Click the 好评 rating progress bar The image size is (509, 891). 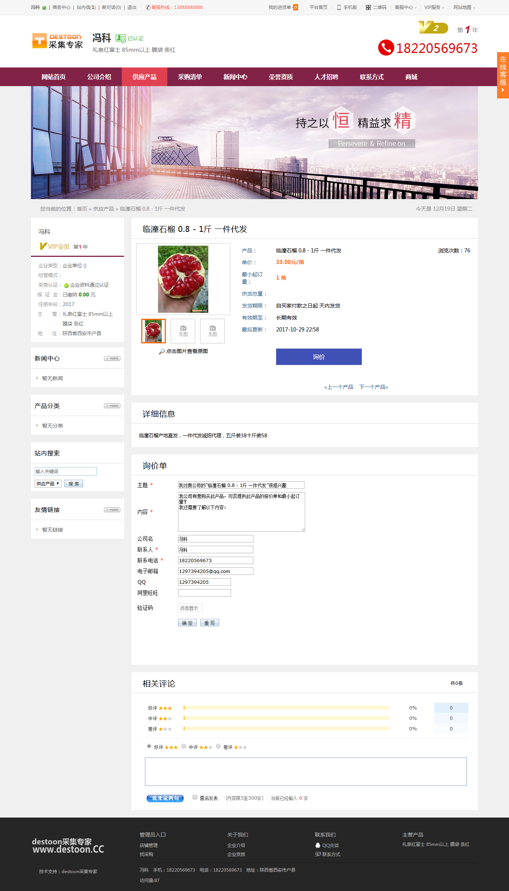click(x=286, y=708)
